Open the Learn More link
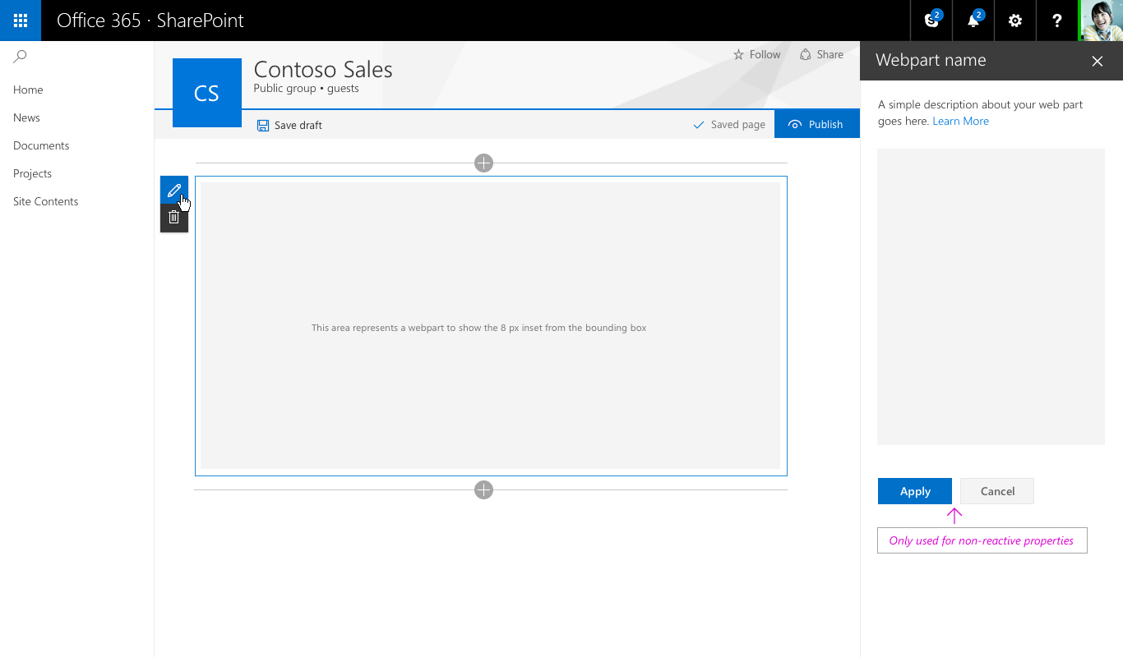Screen dimensions: 1123x657 (960, 121)
